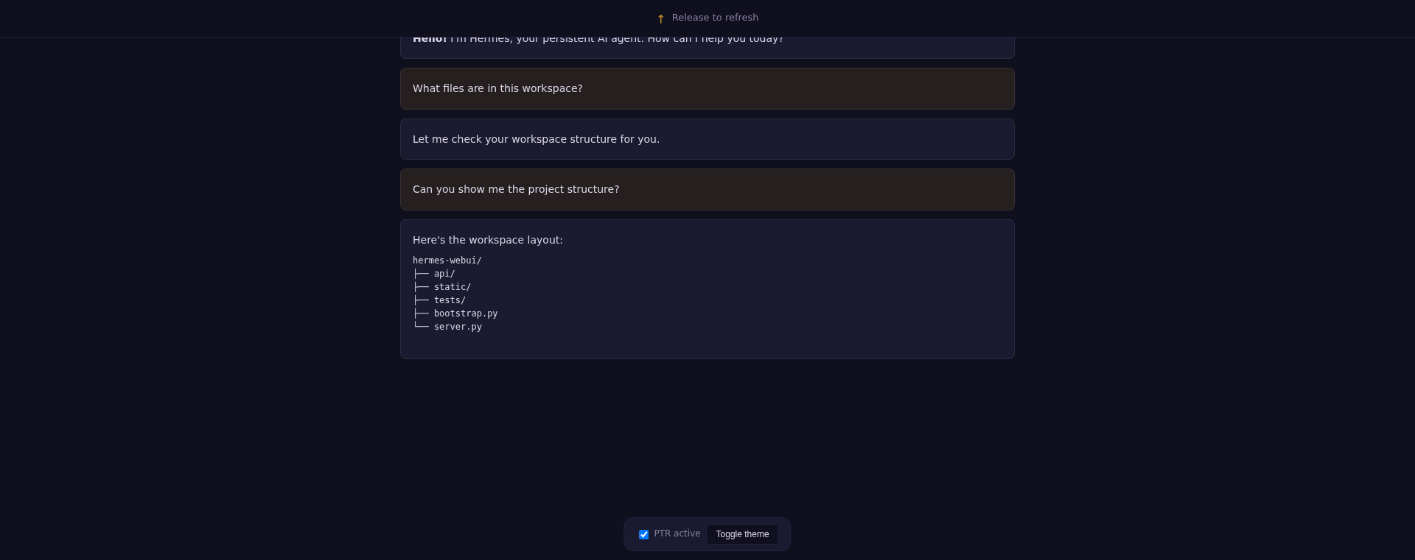Click the orange refresh arrow icon
Image resolution: width=1415 pixels, height=560 pixels.
tap(660, 19)
